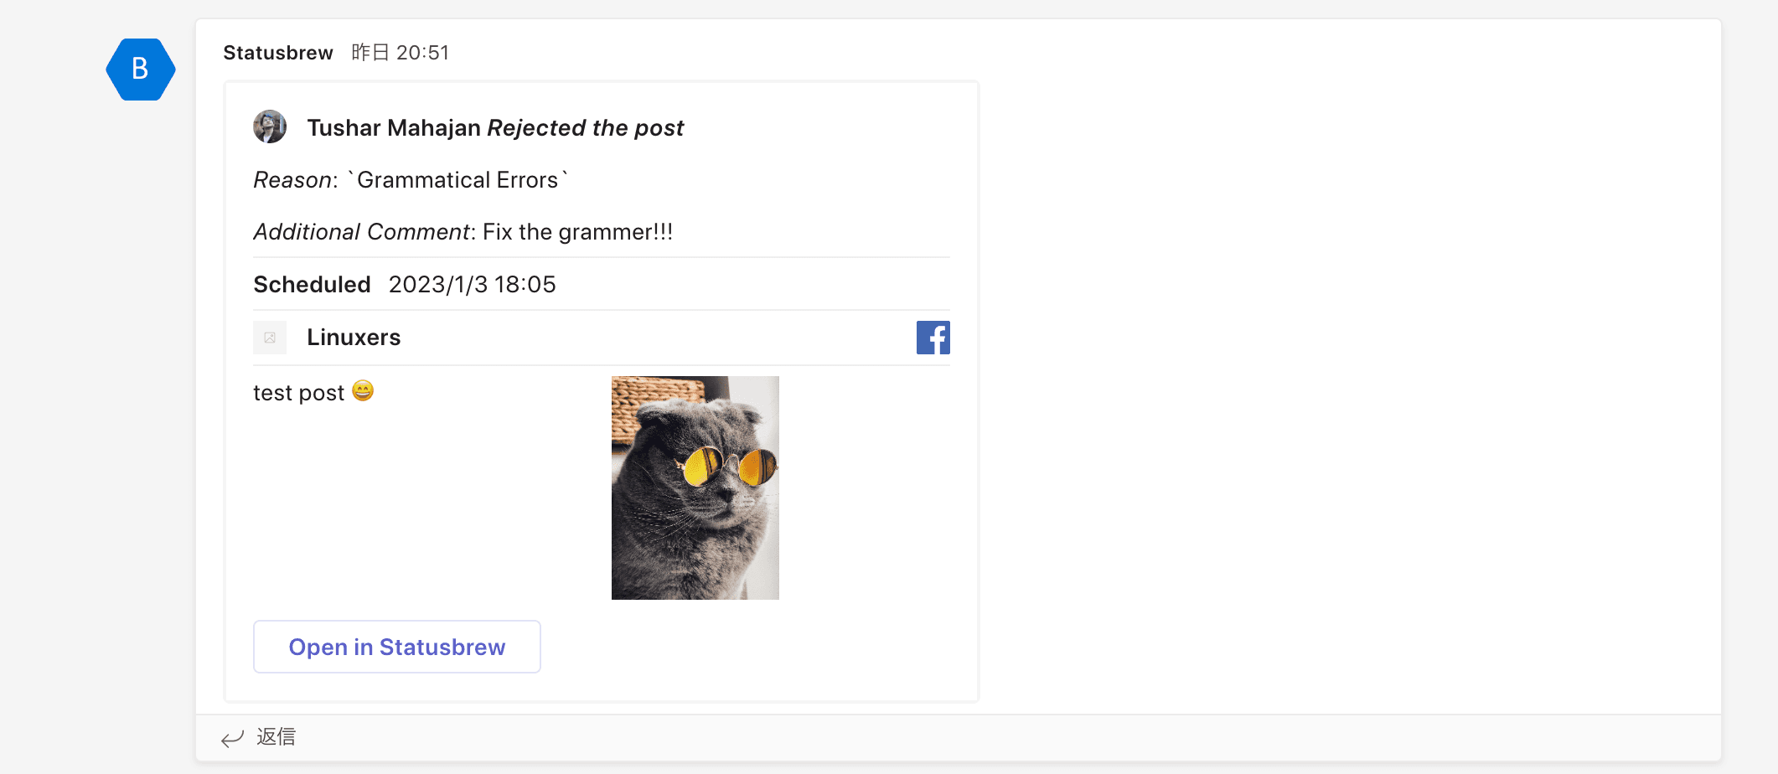This screenshot has width=1778, height=774.
Task: Click the 返信 reply link
Action: [x=277, y=737]
